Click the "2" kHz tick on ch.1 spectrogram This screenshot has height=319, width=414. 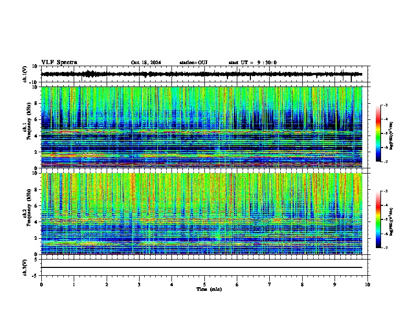(x=36, y=152)
